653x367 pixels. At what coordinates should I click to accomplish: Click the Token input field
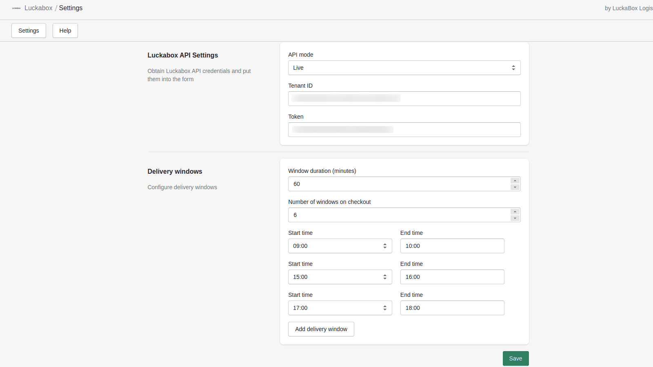[x=404, y=130]
